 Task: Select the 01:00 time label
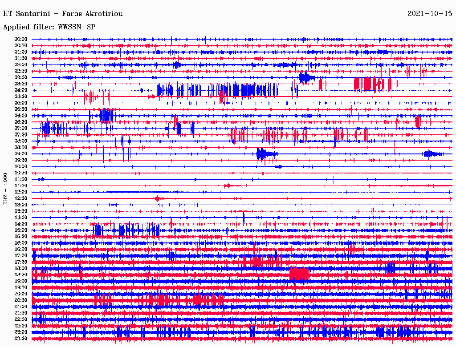point(21,52)
